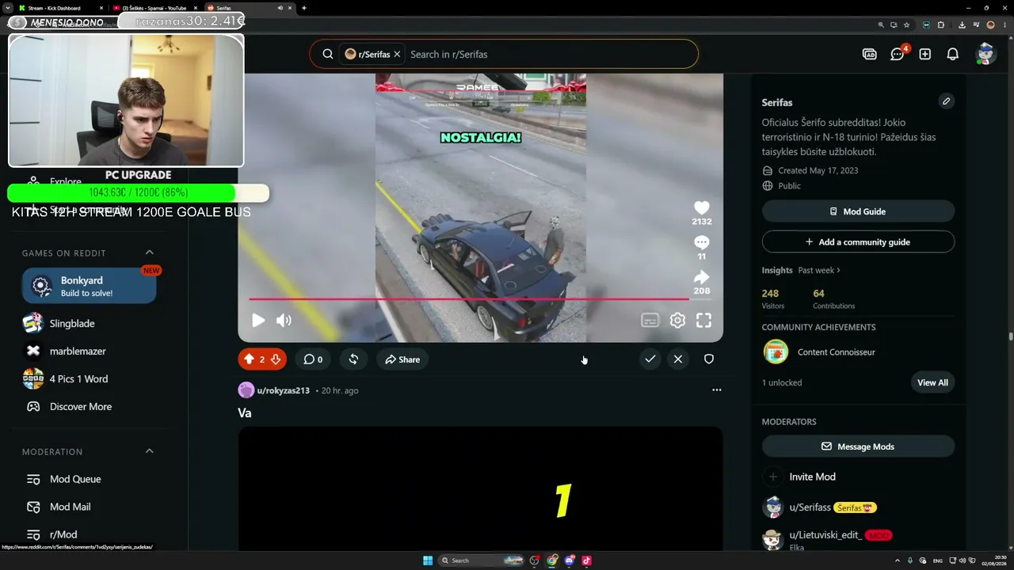Open the more options menu for rokyzas213's post
The height and width of the screenshot is (570, 1014).
tap(716, 390)
